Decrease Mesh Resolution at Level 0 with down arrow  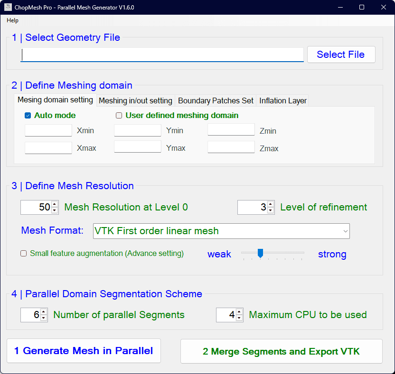(55, 210)
